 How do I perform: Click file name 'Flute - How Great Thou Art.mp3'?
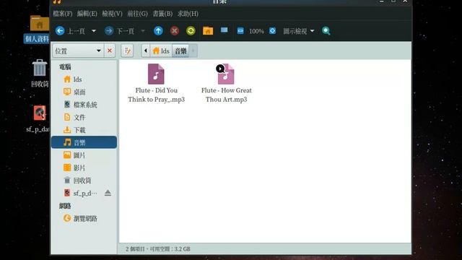click(226, 95)
